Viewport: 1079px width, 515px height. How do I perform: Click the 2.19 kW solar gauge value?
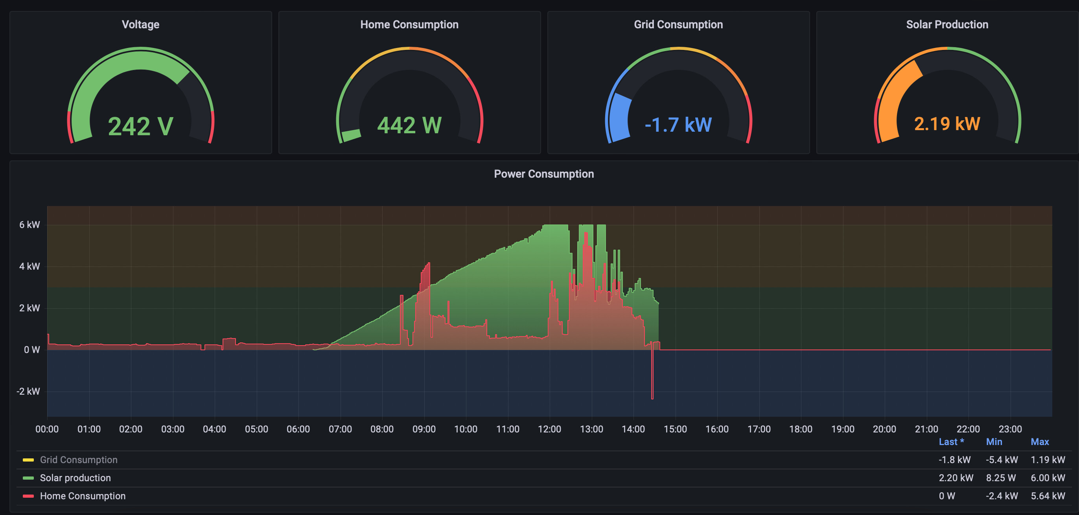coord(947,124)
